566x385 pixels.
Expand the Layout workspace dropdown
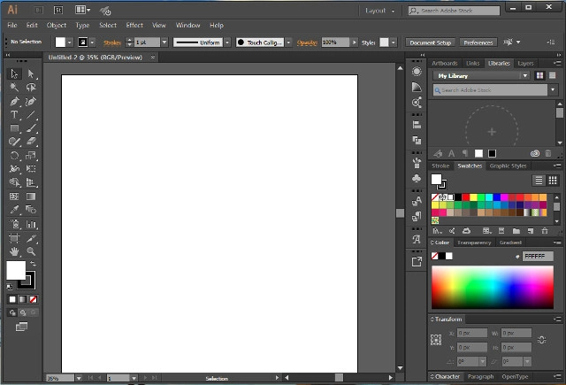click(382, 11)
